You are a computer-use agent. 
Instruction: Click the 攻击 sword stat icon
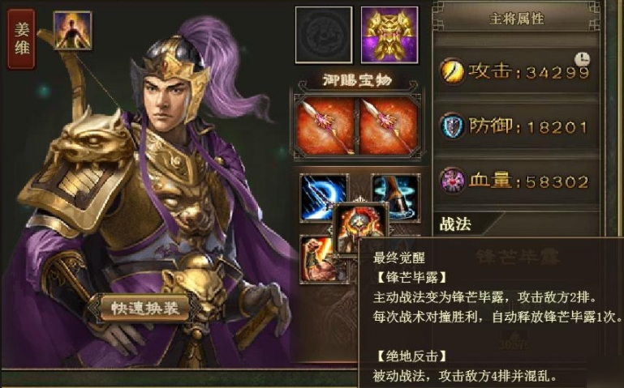click(452, 71)
